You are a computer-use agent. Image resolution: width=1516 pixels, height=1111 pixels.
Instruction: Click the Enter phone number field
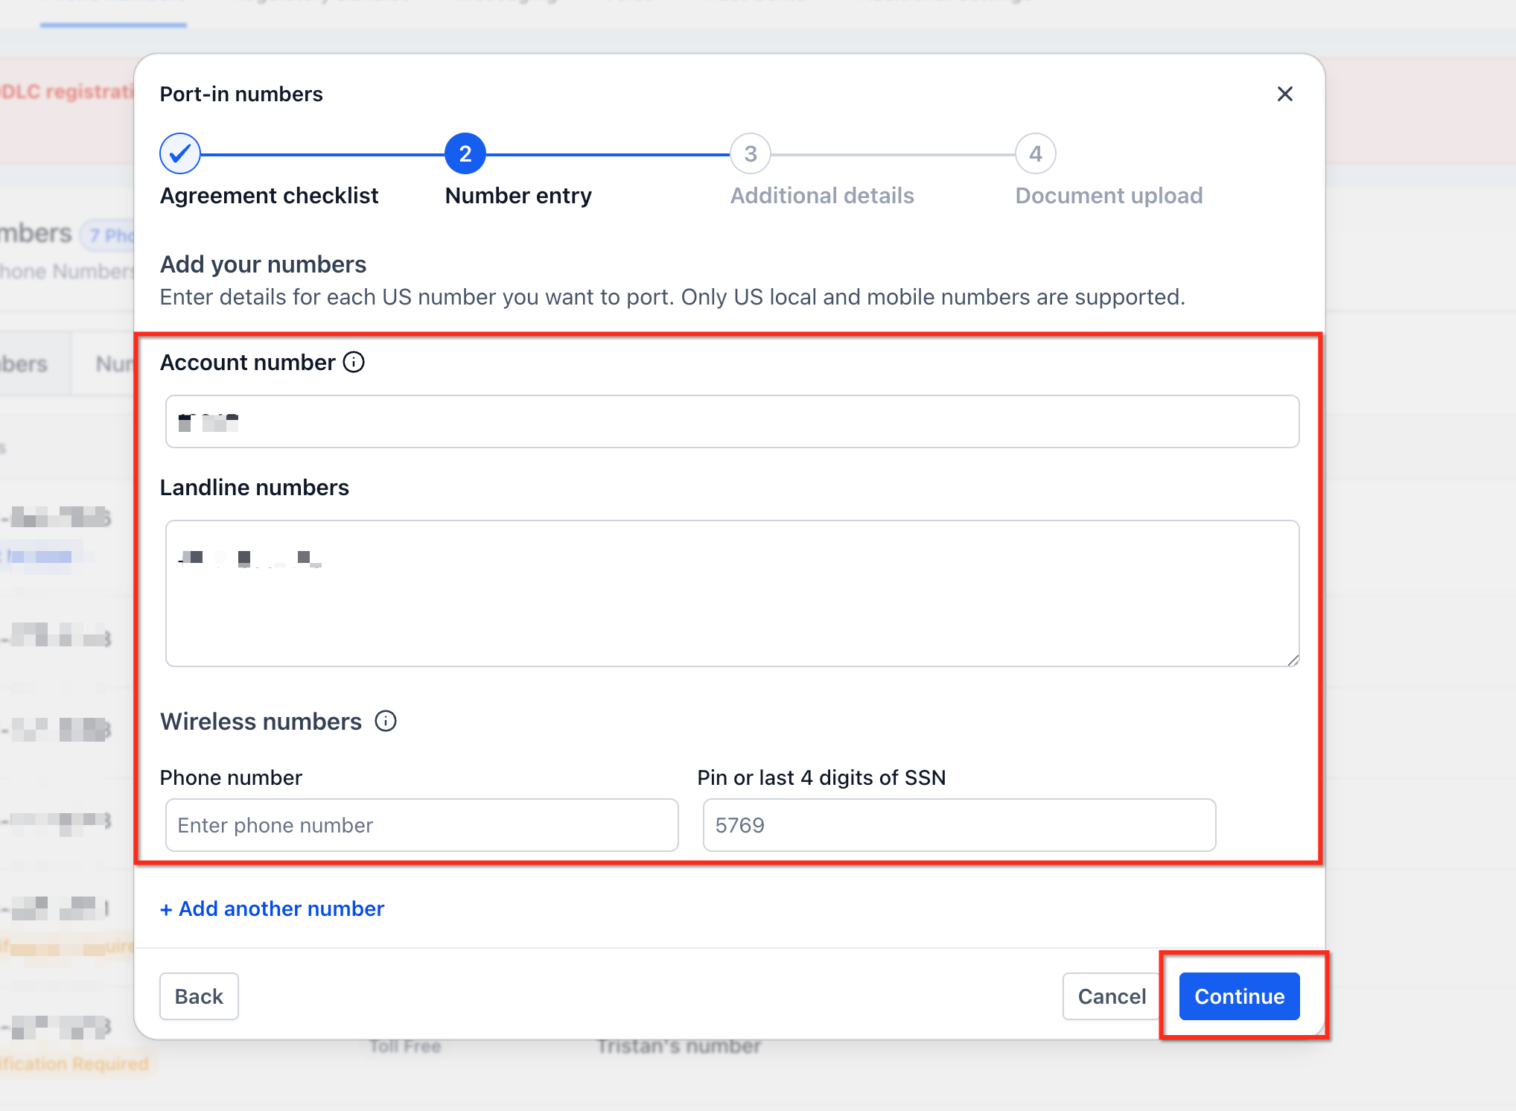point(422,825)
